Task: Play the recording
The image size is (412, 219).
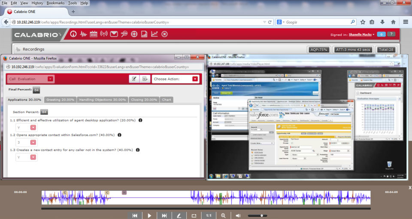Action: 149,216
